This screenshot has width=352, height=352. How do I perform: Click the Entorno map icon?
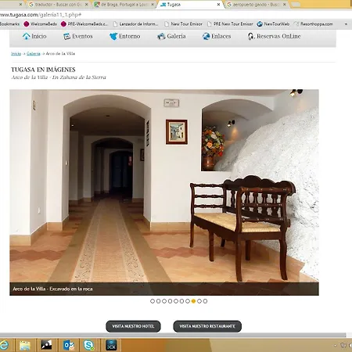click(x=113, y=36)
